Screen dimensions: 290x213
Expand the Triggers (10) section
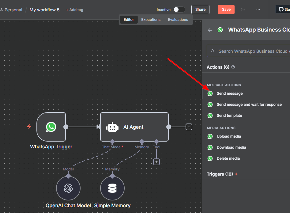pyautogui.click(x=220, y=174)
